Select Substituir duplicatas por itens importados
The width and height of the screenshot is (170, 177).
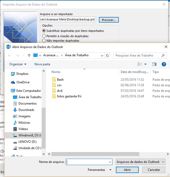[73, 31]
